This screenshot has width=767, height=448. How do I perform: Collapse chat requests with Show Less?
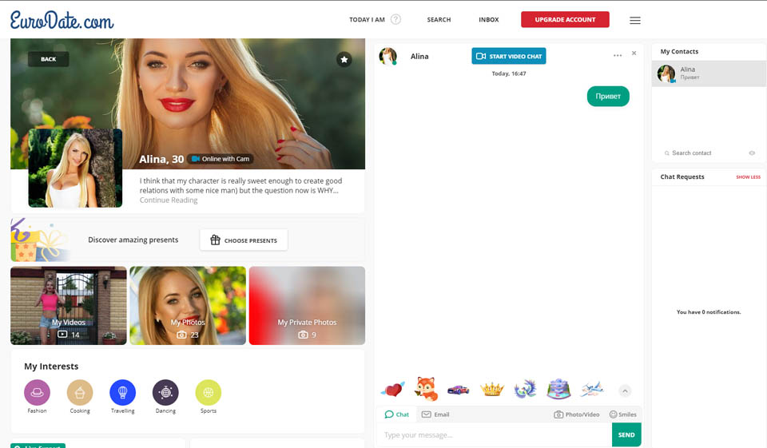748,177
